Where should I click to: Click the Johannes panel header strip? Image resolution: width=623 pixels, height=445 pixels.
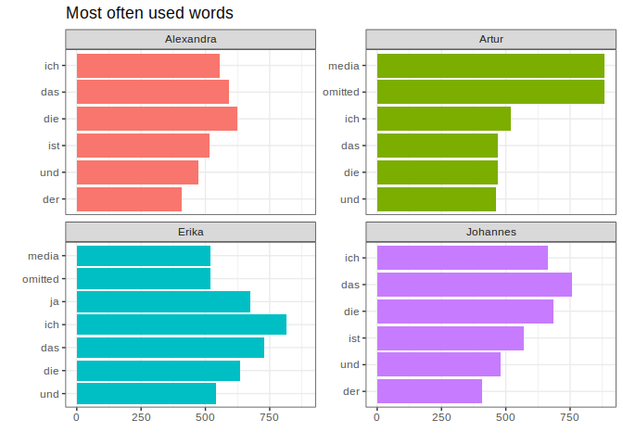click(490, 232)
